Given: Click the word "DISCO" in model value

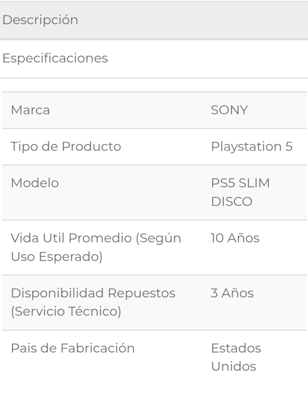Looking at the screenshot, I should 232,202.
